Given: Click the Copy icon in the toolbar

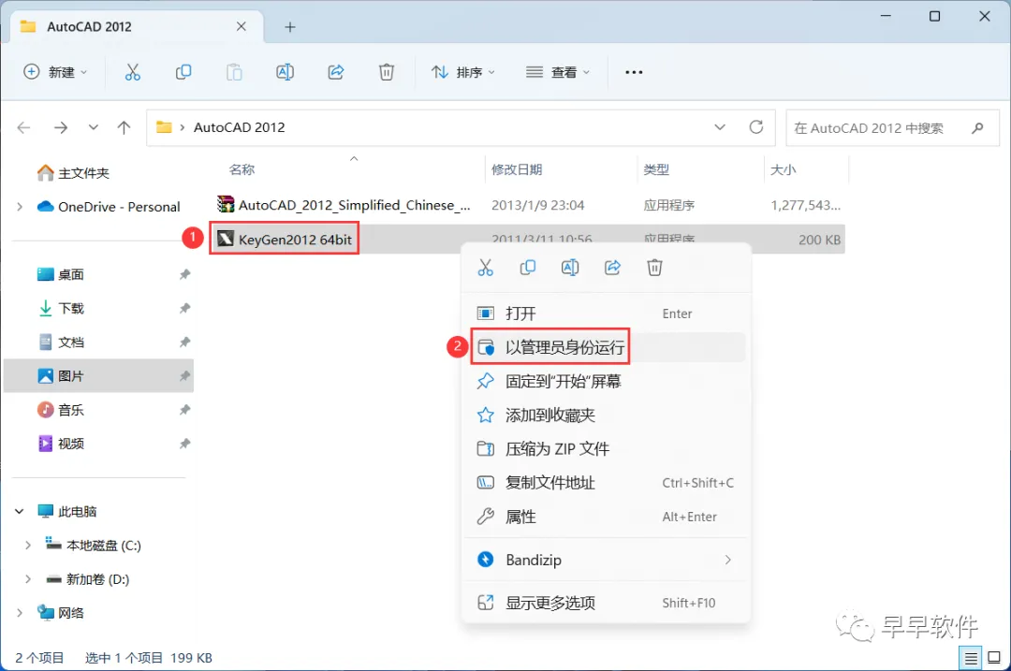Looking at the screenshot, I should click(x=183, y=72).
